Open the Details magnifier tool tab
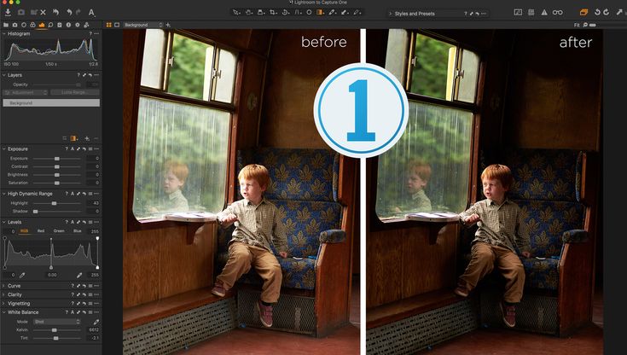This screenshot has width=627, height=355. click(50, 25)
